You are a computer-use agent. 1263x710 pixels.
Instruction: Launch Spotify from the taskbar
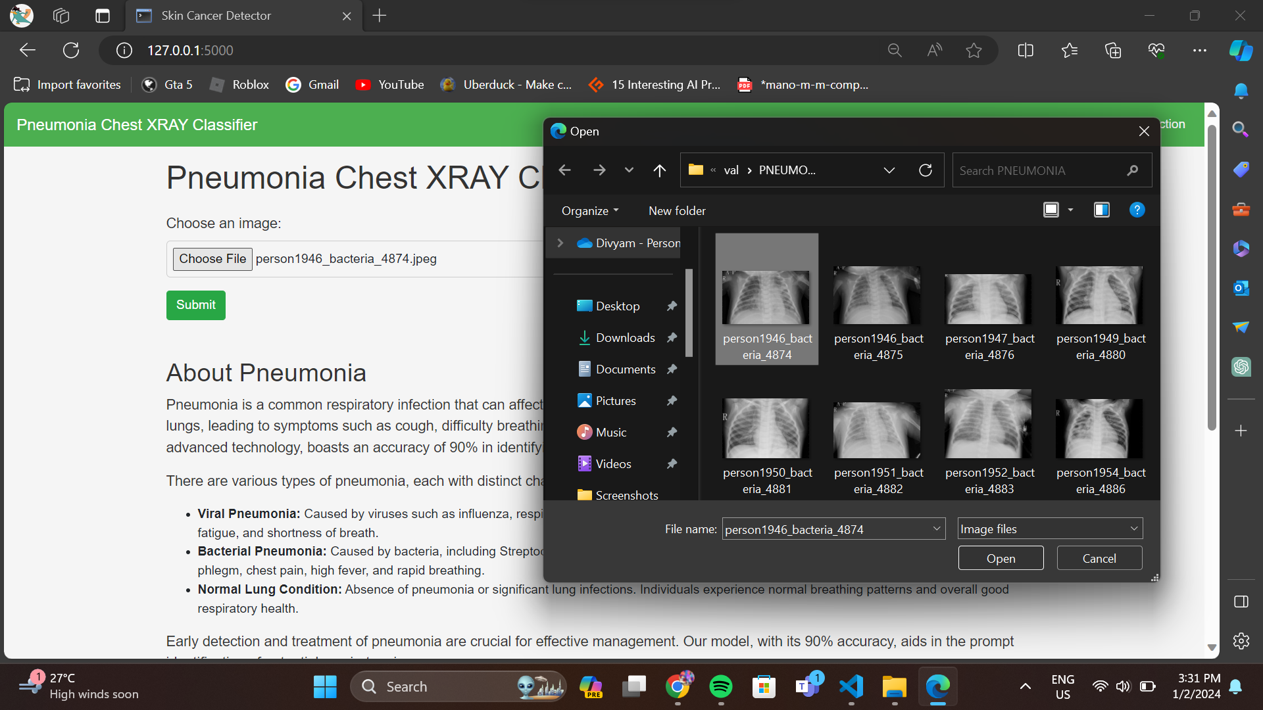721,687
